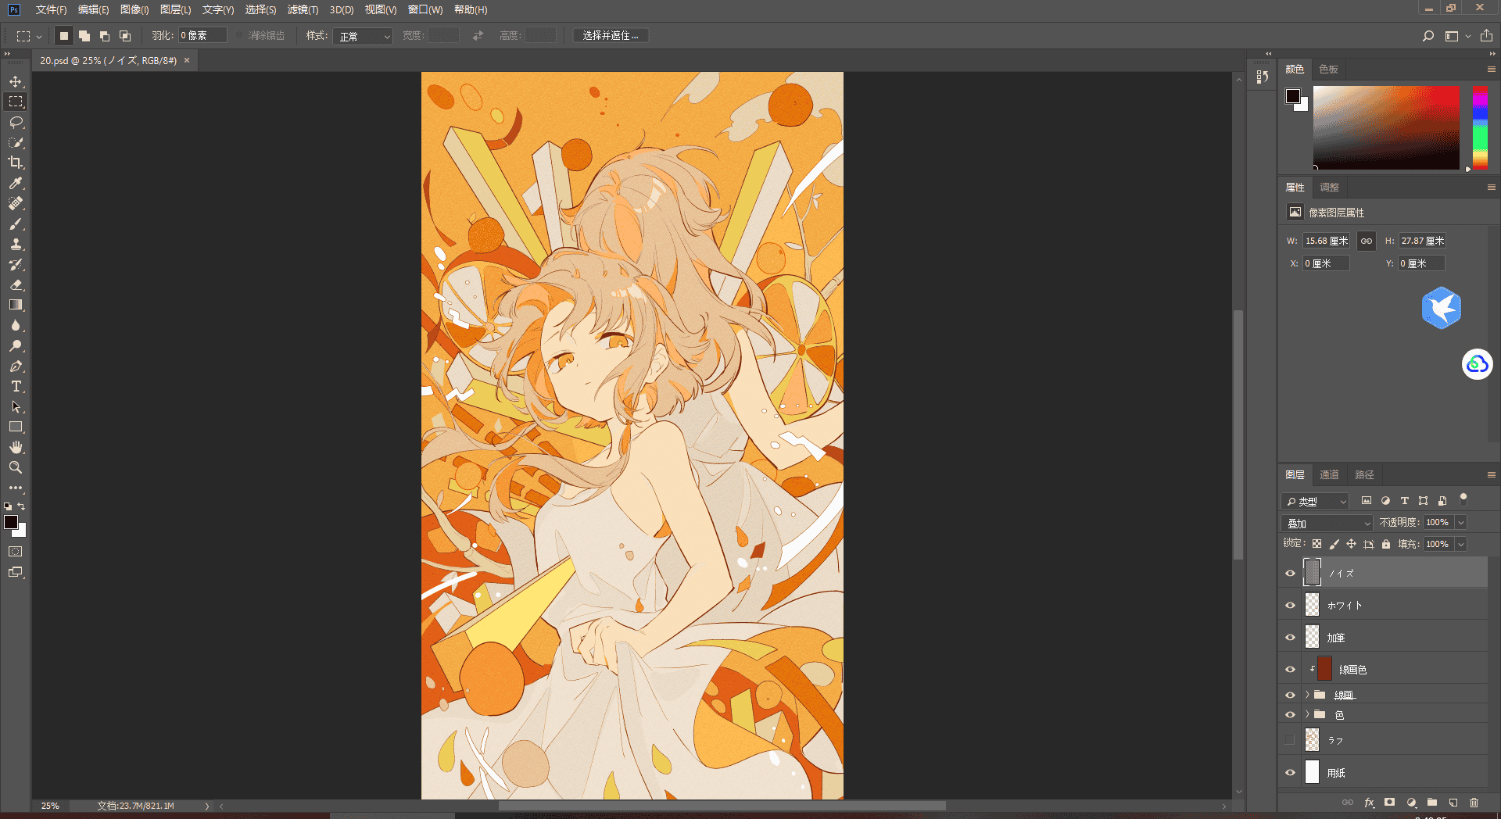Toggle visibility of the 加筆 layer
Screen dimensions: 1501x819
pos(1291,637)
